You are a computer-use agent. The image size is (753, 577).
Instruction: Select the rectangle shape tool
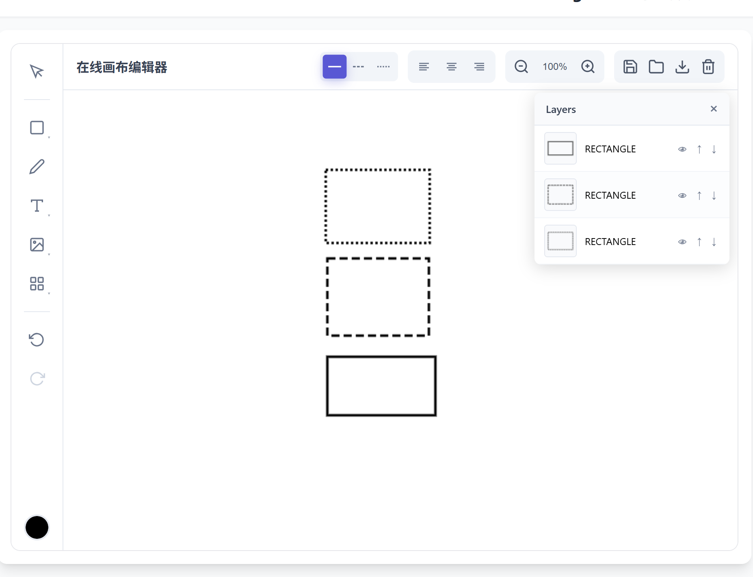37,128
